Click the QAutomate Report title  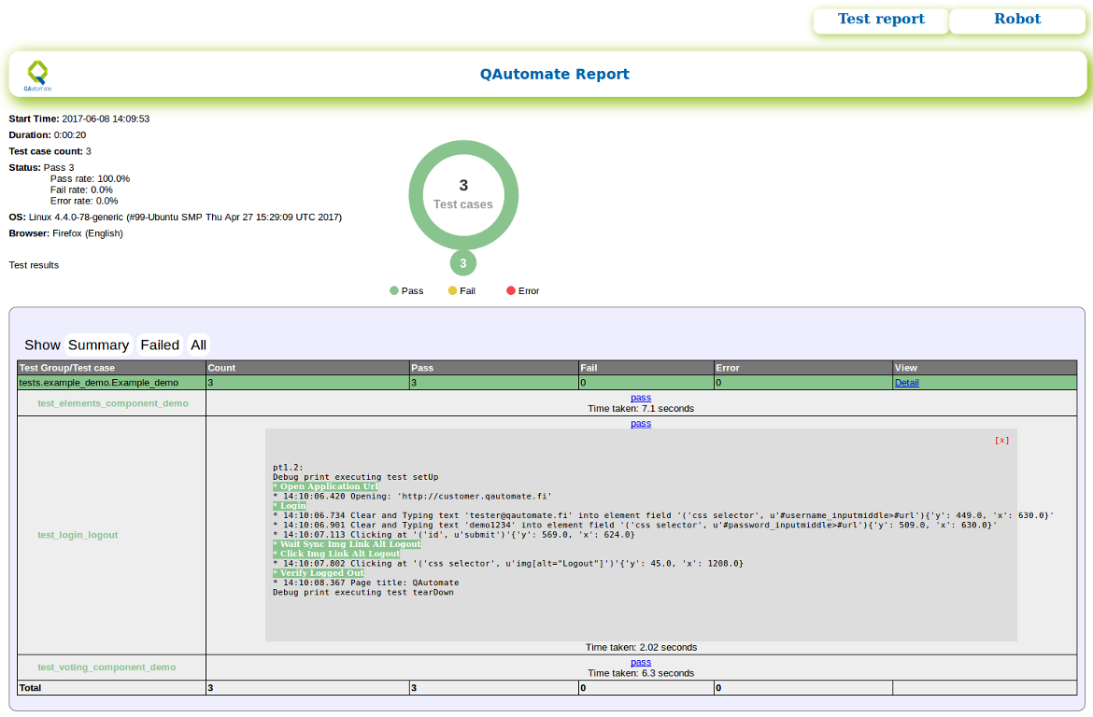pos(555,75)
